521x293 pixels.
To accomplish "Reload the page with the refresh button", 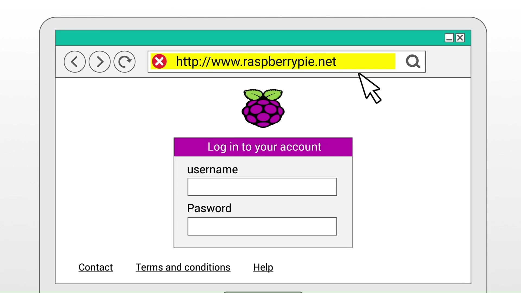I will tap(125, 62).
